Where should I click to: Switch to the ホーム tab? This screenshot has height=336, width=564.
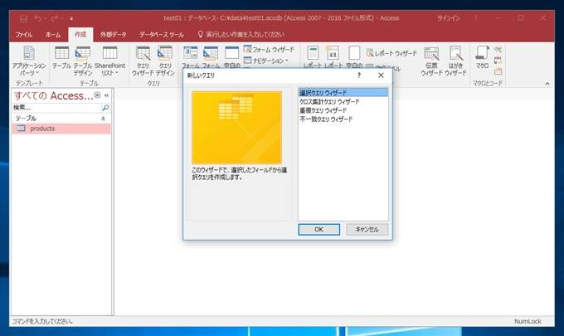(53, 35)
